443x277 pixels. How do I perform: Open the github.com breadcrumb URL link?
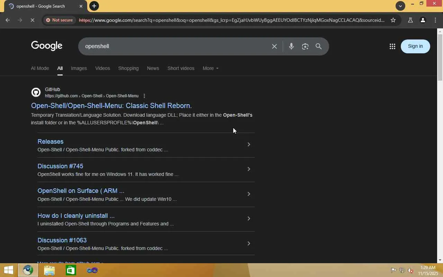[92, 96]
